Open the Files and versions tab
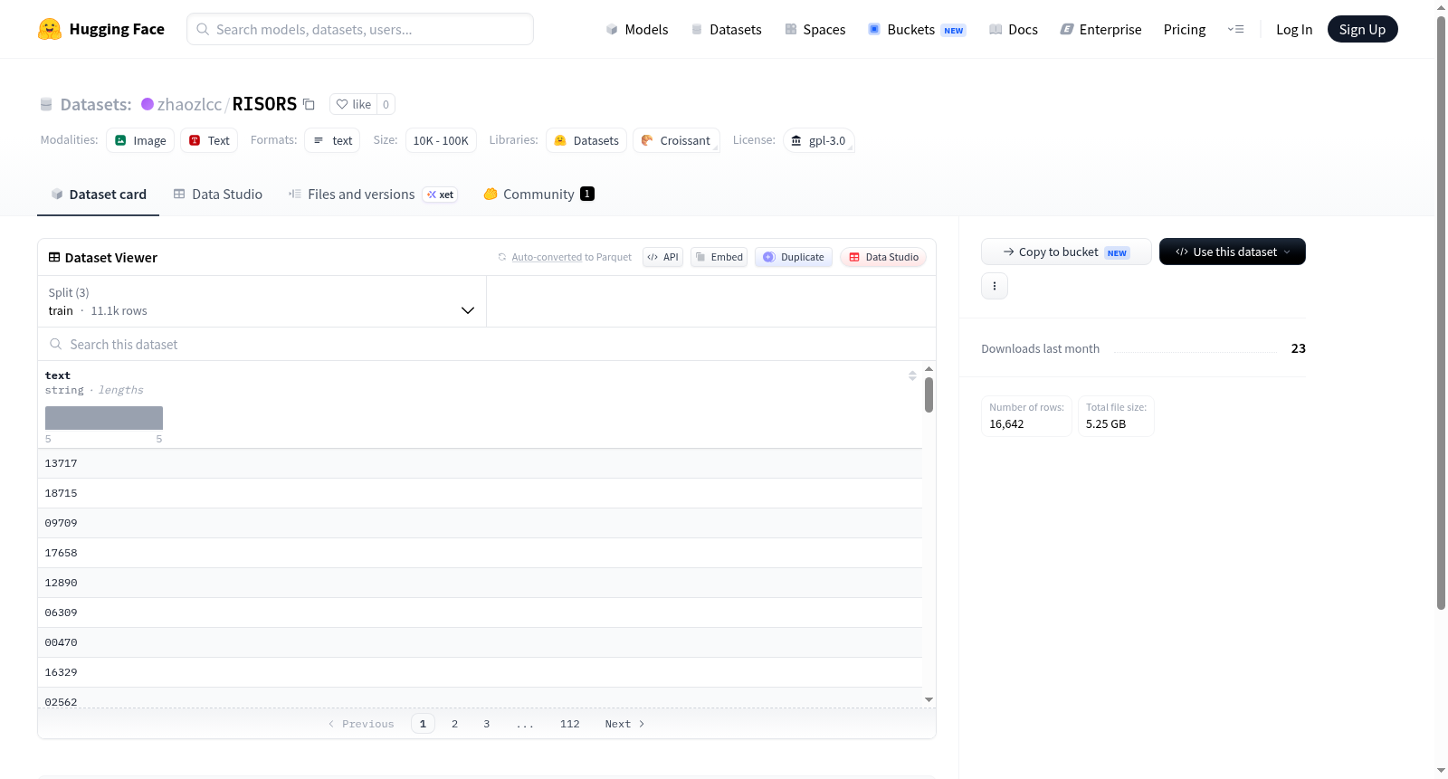 click(x=372, y=194)
